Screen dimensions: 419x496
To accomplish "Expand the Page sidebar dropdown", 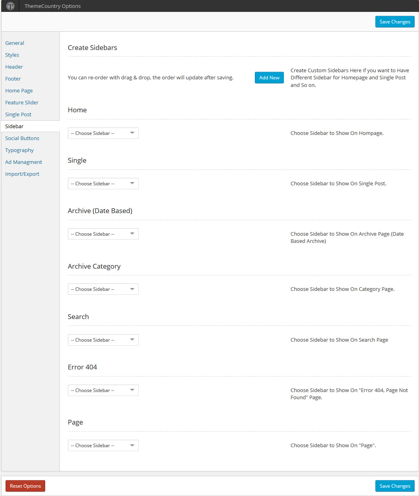I will (x=103, y=446).
